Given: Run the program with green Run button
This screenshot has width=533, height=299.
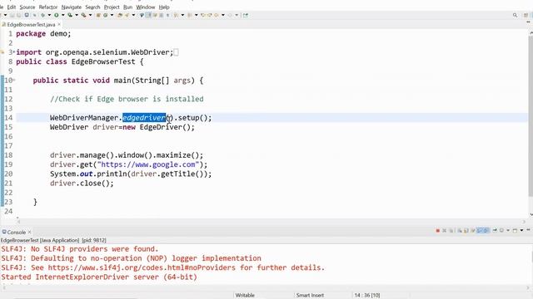Looking at the screenshot, I should tap(57, 15).
